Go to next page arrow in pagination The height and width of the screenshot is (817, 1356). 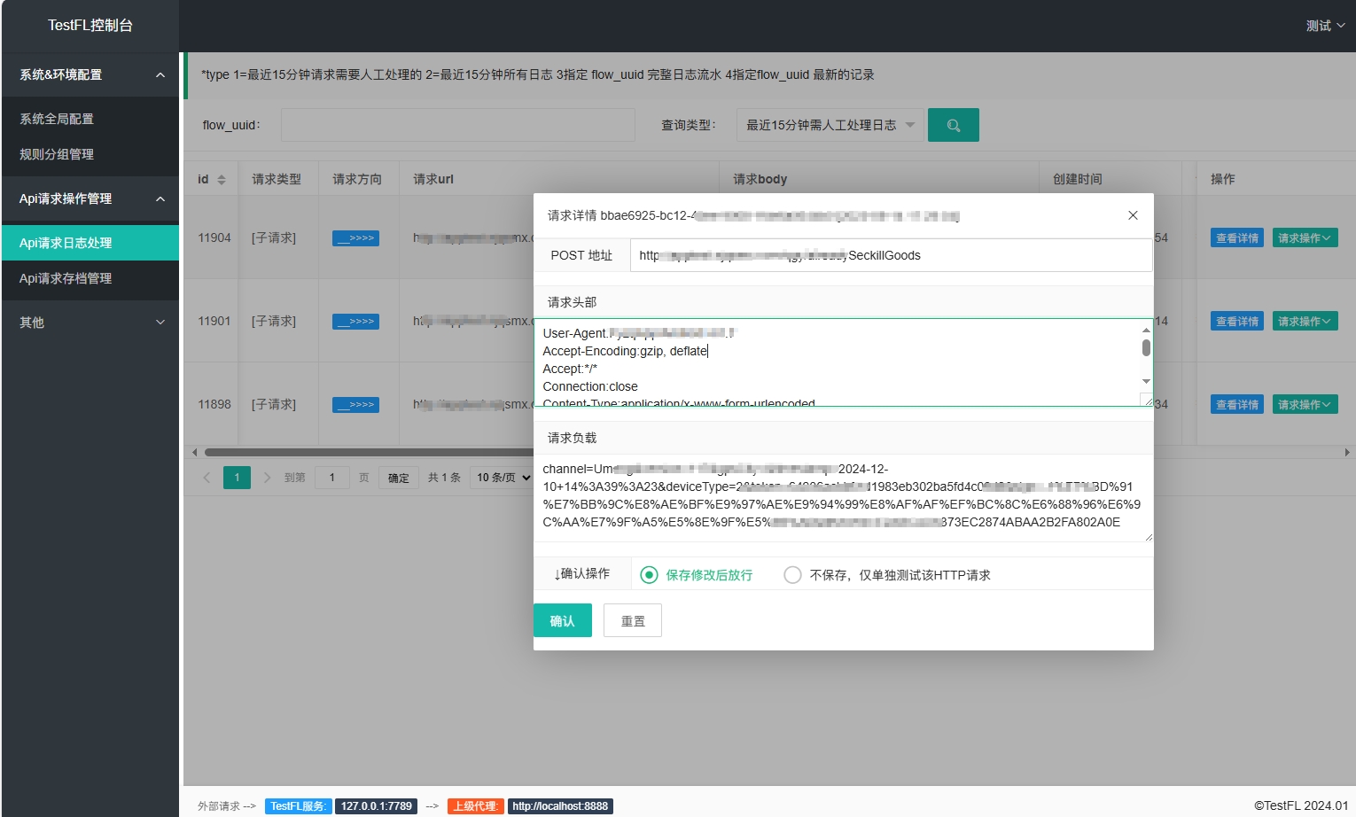[x=267, y=478]
